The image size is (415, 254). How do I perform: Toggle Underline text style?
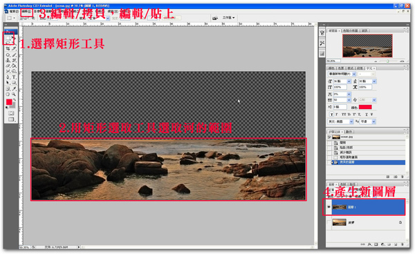(367, 115)
